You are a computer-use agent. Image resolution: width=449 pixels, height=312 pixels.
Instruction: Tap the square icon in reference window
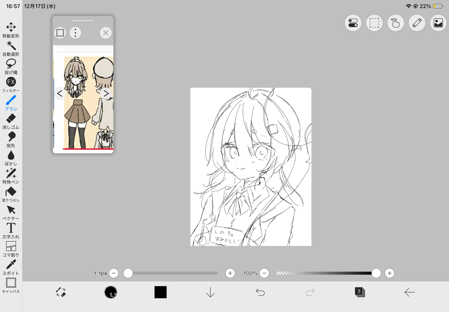point(60,33)
